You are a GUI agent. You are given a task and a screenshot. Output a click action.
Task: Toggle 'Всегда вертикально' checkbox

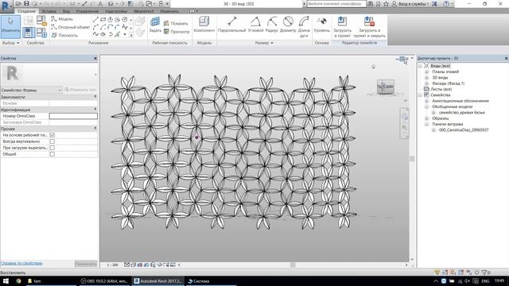[52, 141]
